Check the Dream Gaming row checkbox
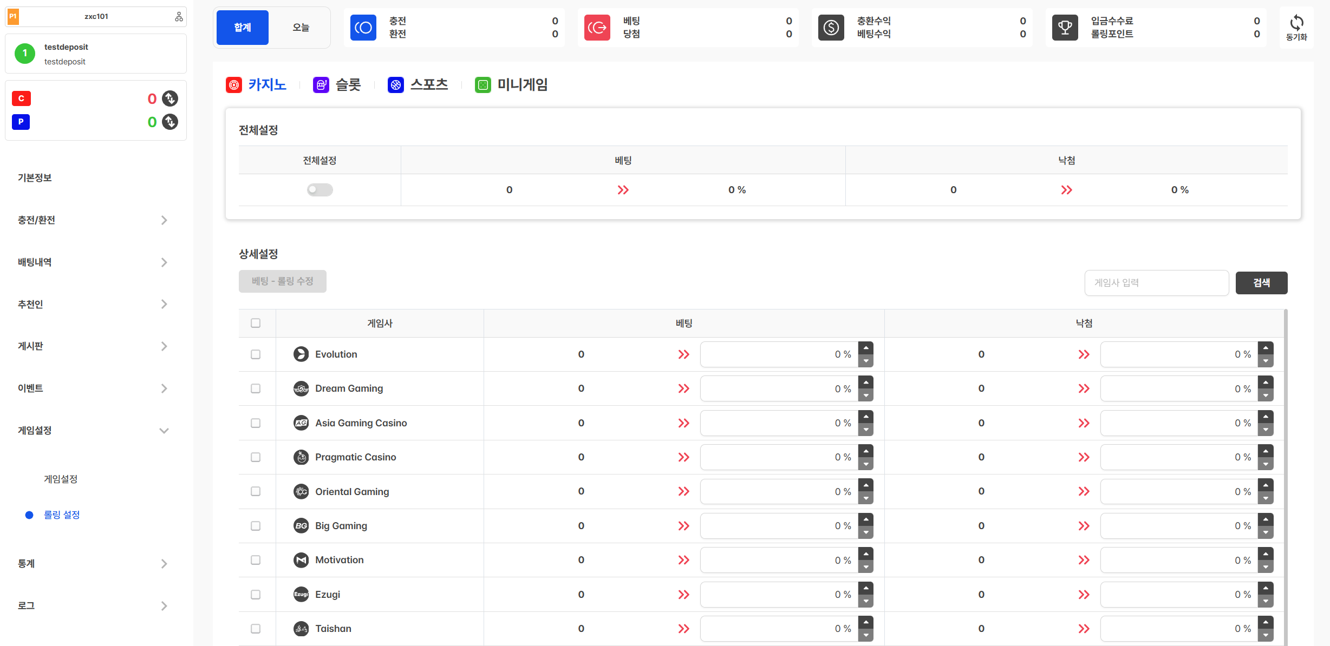The height and width of the screenshot is (646, 1330). pyautogui.click(x=256, y=388)
